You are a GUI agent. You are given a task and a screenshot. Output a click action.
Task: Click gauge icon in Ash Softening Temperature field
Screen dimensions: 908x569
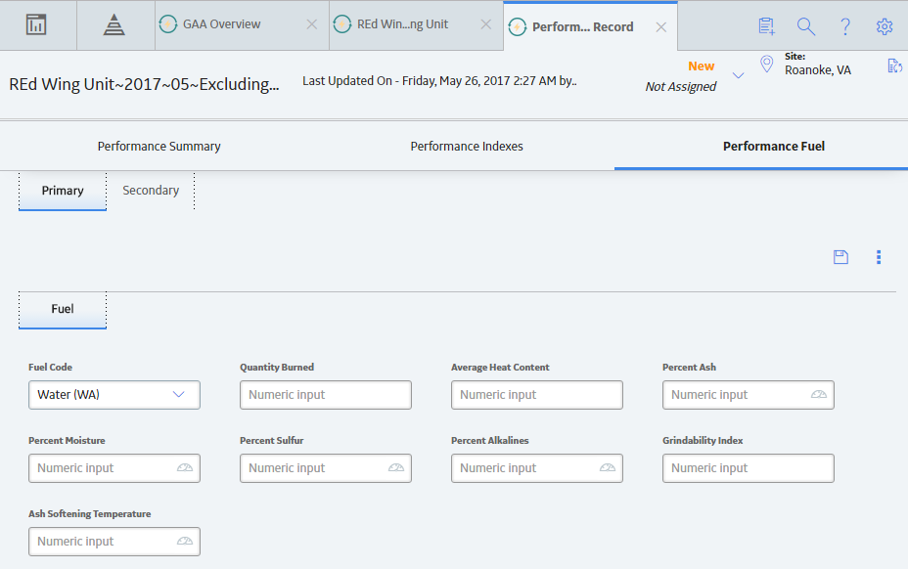pyautogui.click(x=185, y=542)
